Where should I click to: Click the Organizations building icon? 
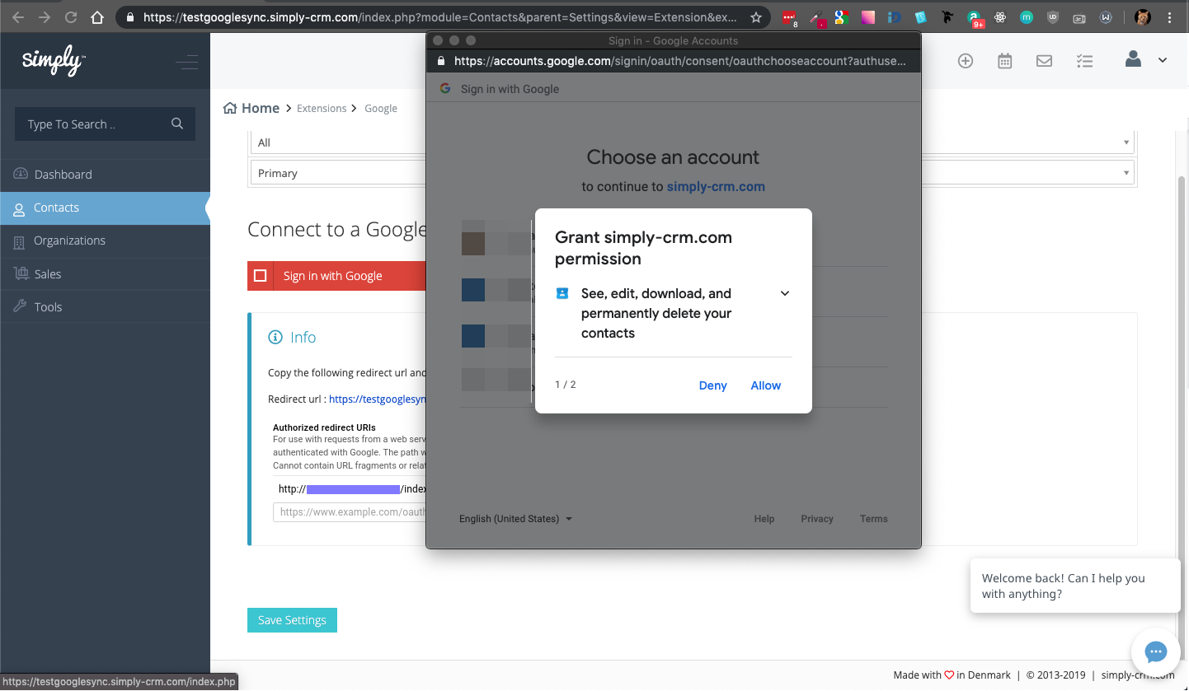19,241
